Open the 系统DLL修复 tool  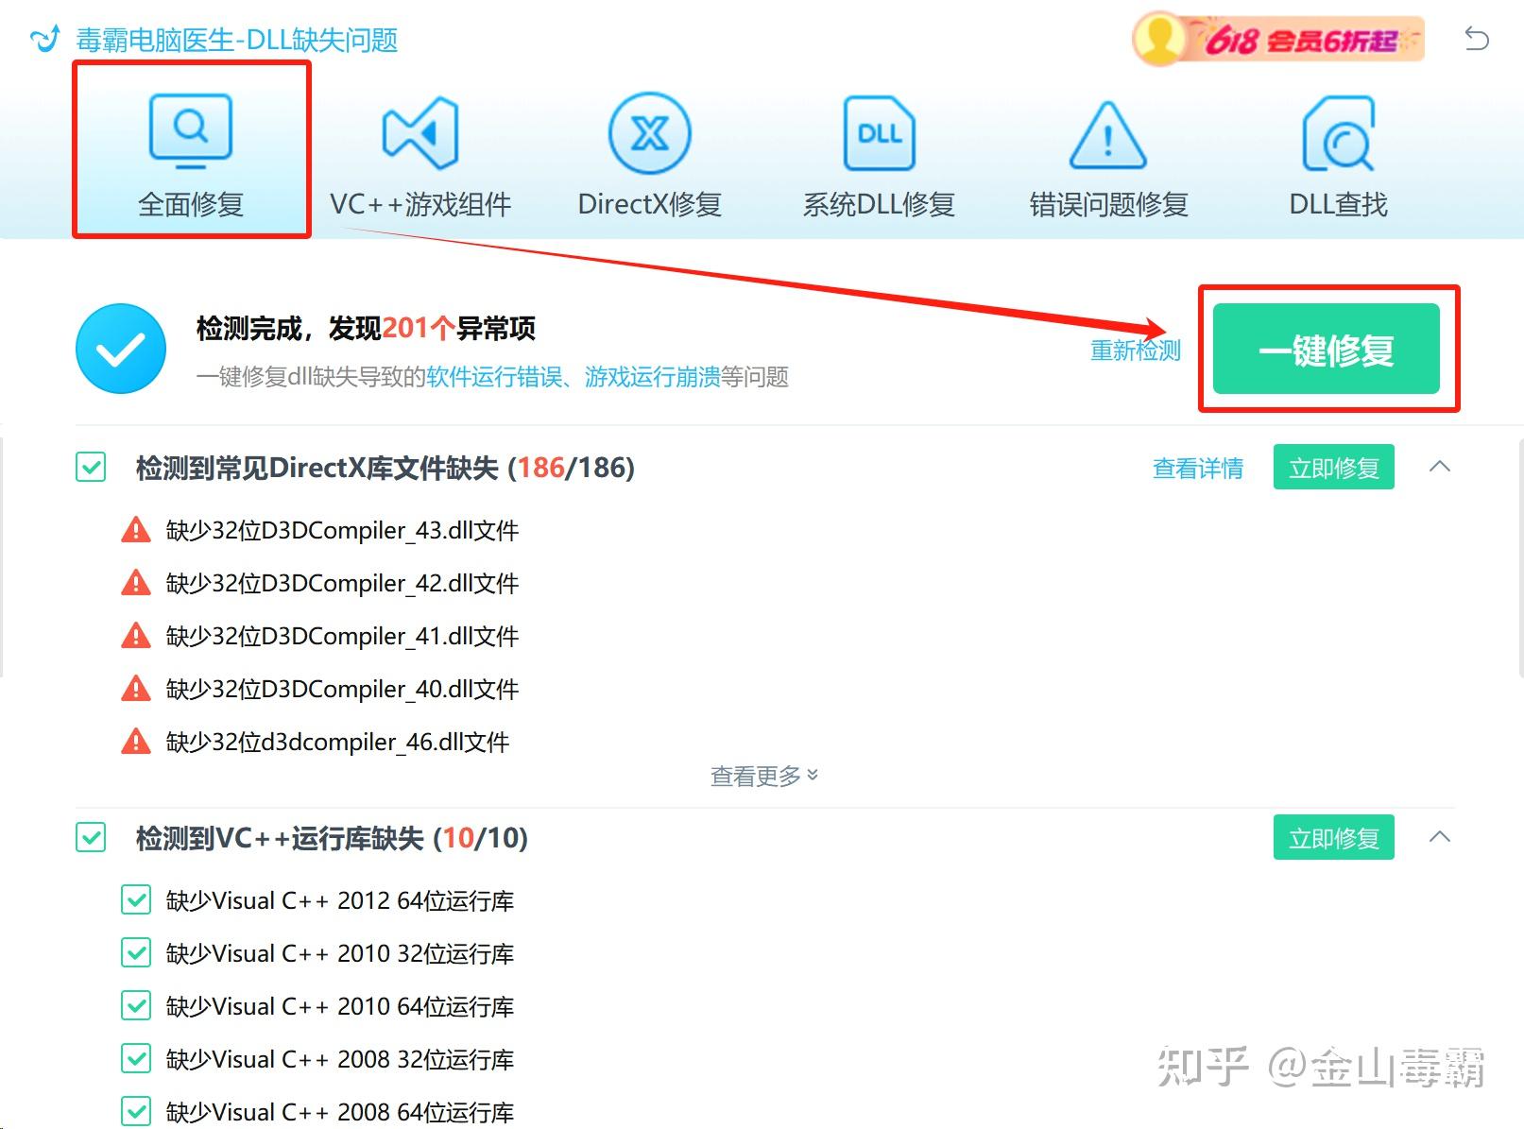(x=877, y=151)
